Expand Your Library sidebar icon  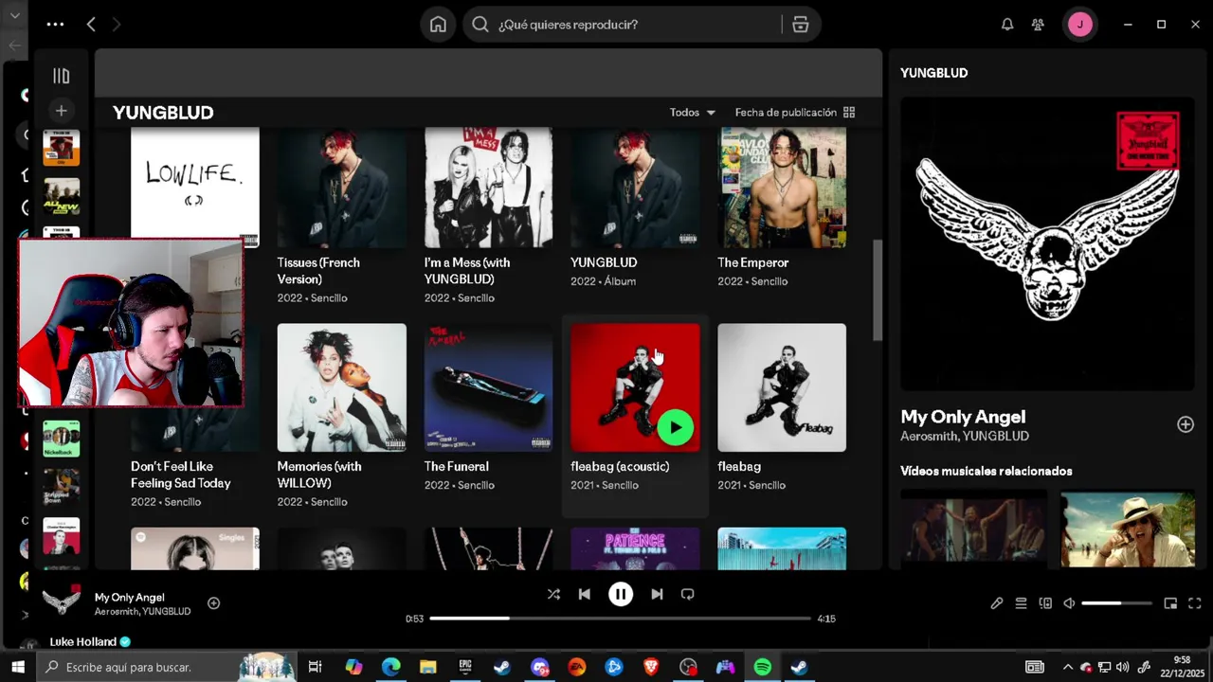pos(61,76)
